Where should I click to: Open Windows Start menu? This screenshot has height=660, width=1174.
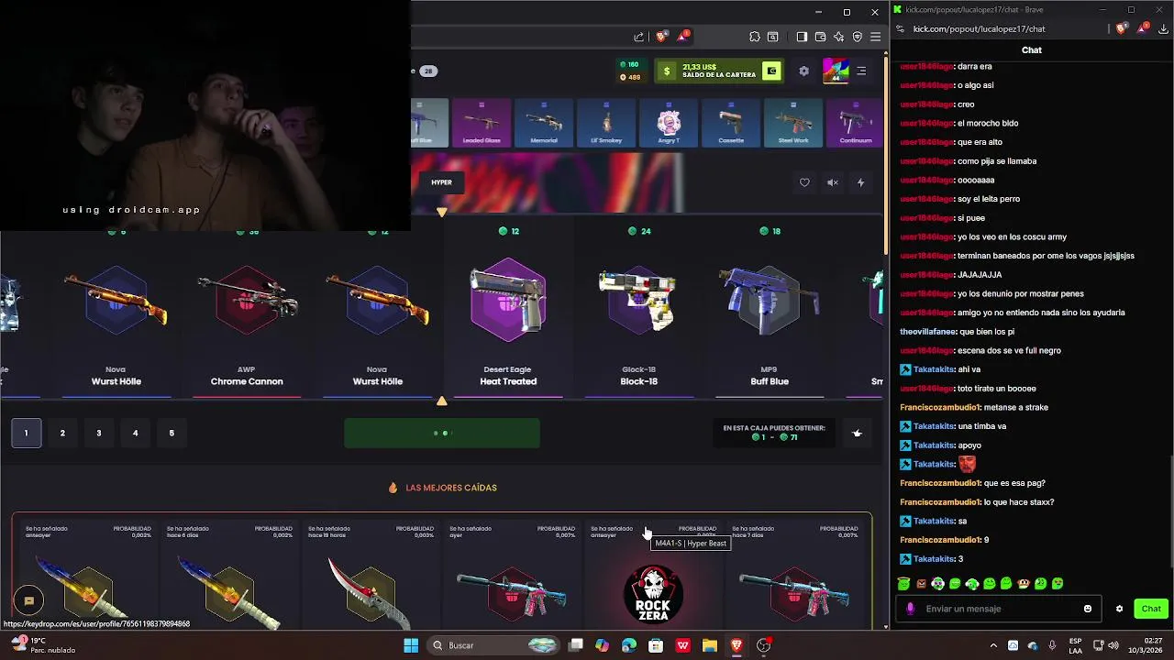(411, 645)
